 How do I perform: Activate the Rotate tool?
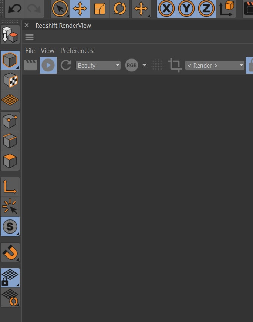tap(119, 9)
